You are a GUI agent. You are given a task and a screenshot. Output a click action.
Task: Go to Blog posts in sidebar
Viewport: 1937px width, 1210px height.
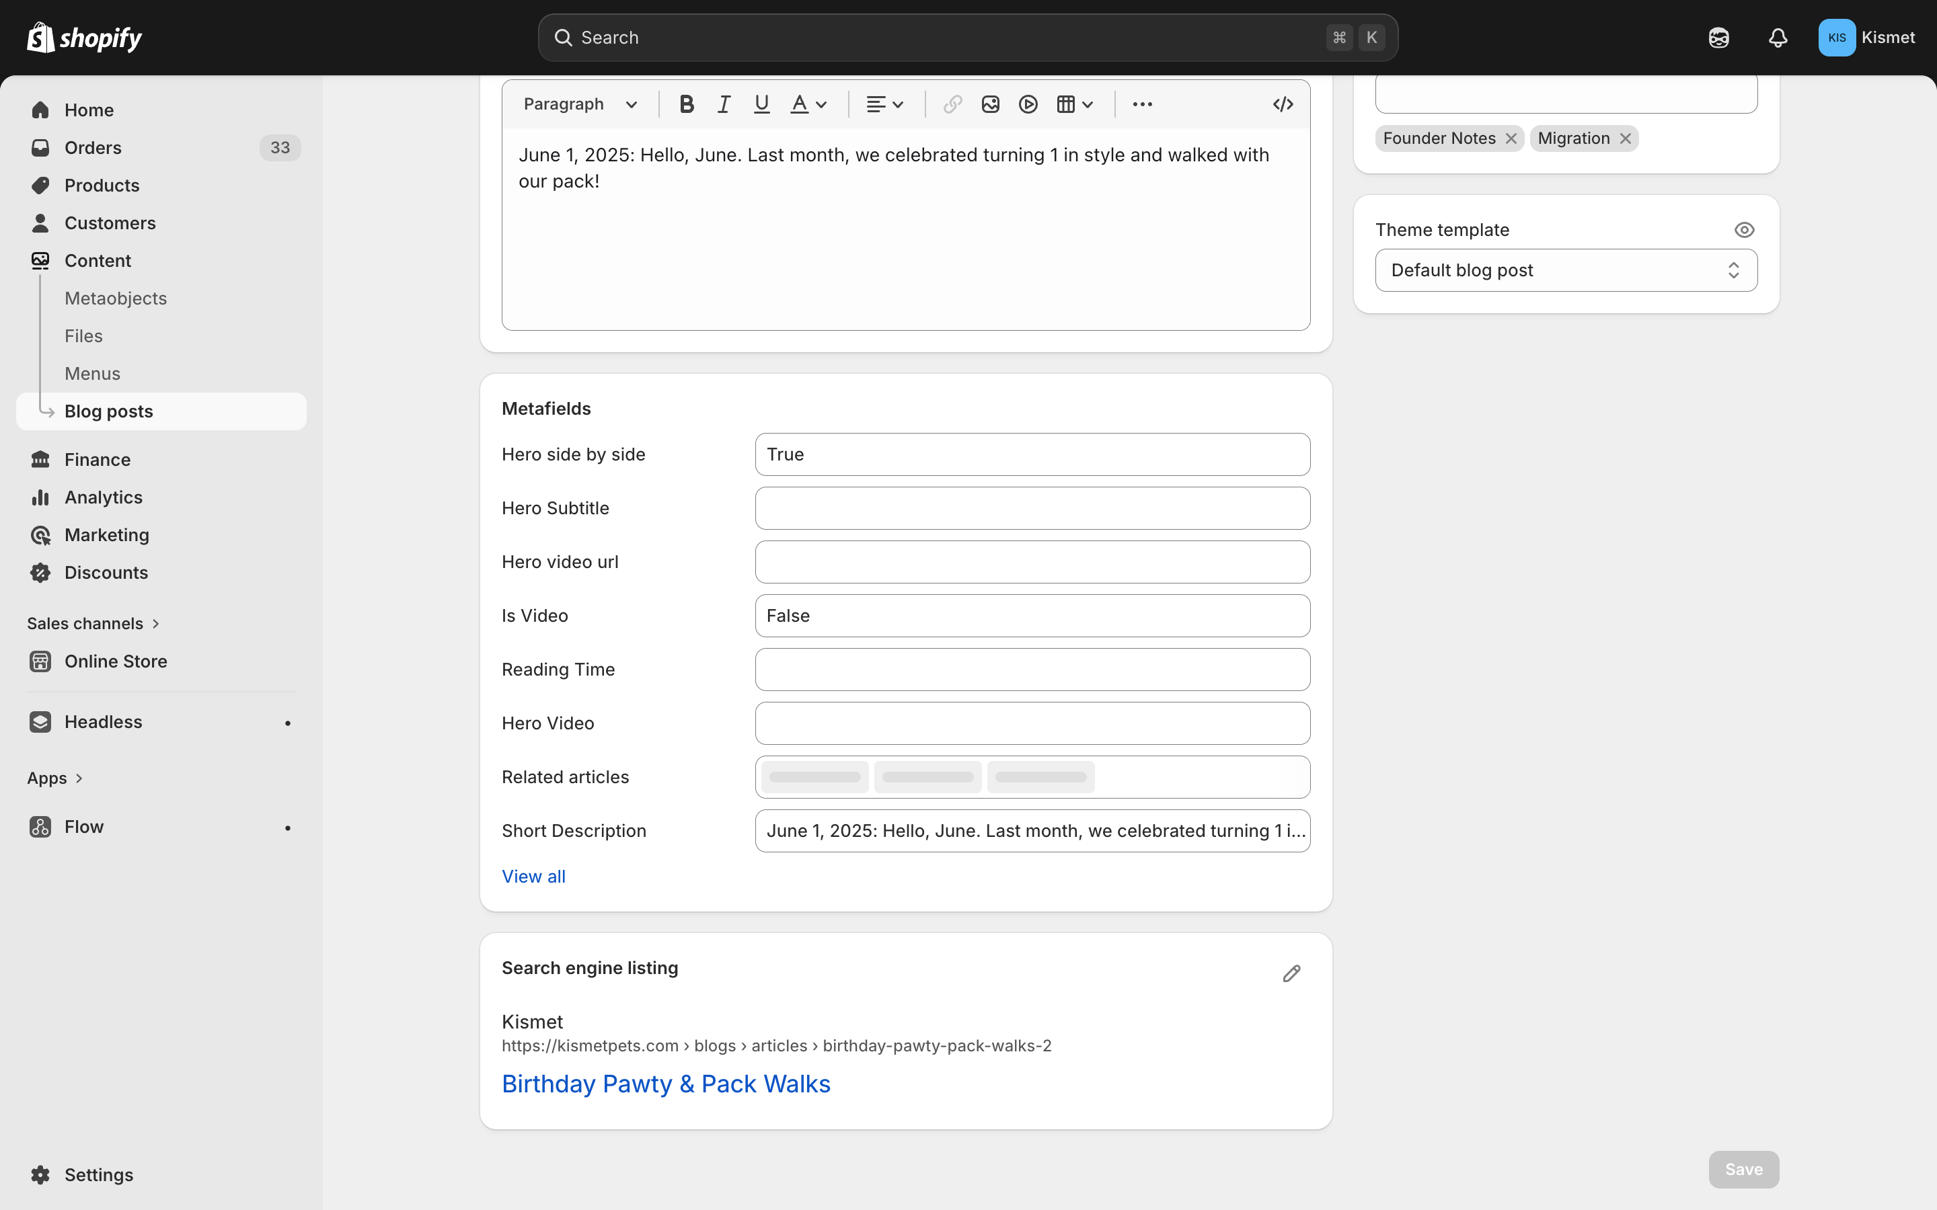point(109,411)
